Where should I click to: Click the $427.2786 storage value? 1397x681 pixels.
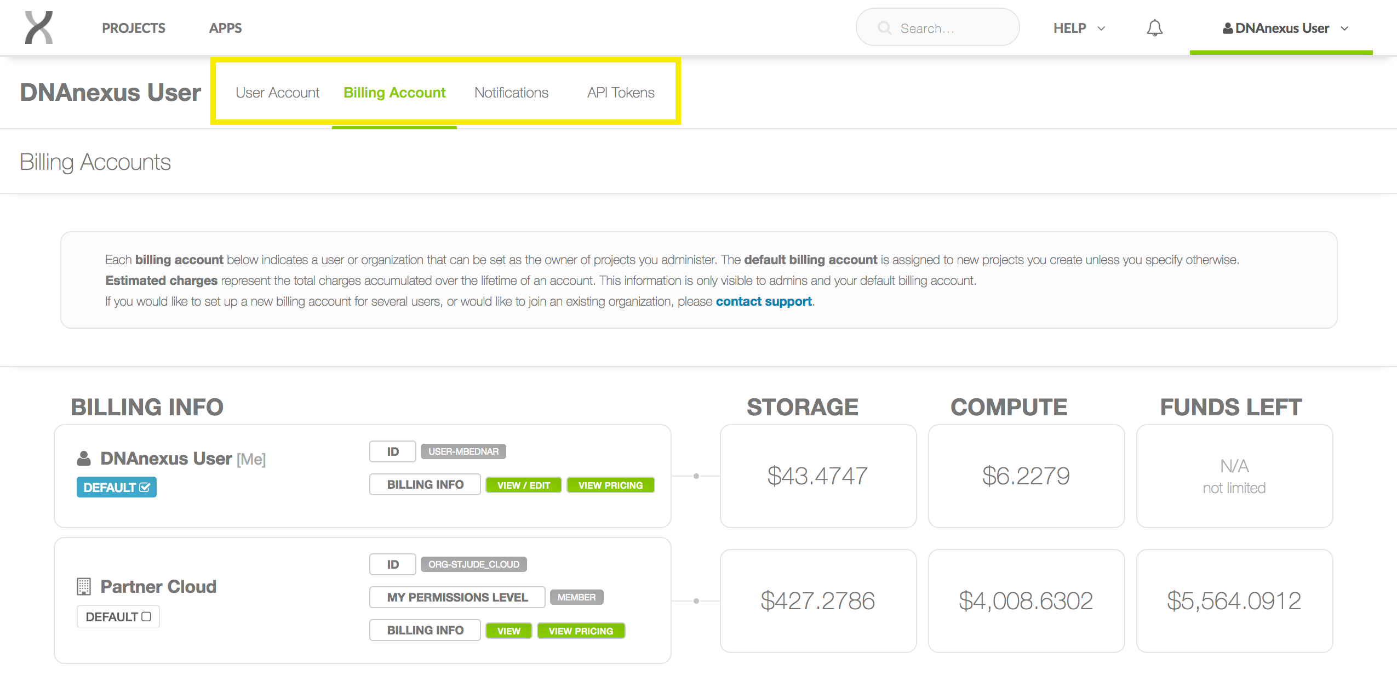[x=818, y=600]
